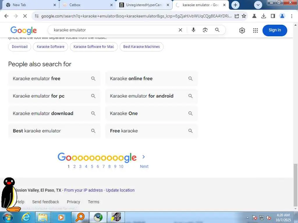Open magnifier search app in taskbar

pyautogui.click(x=80, y=217)
